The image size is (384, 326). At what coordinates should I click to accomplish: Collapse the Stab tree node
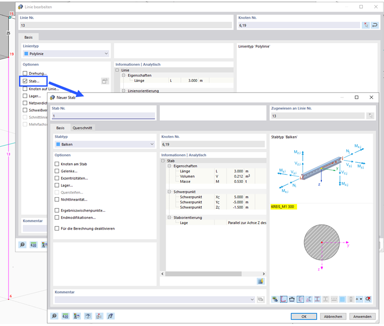[163, 161]
